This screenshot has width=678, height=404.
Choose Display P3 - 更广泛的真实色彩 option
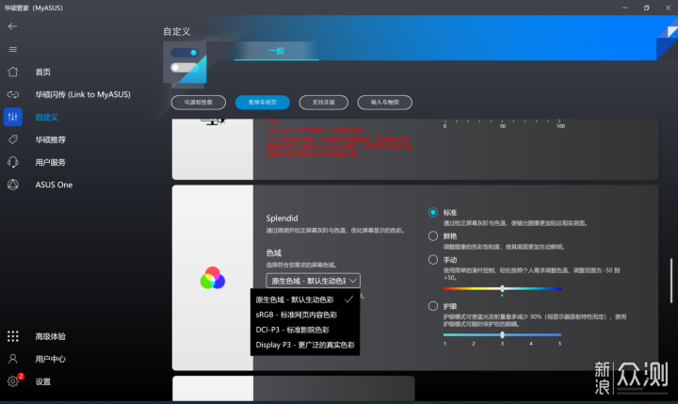click(305, 345)
